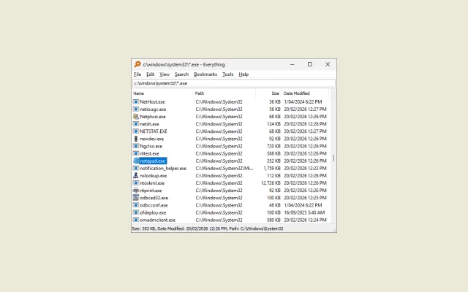Click the 1,759 KB size value
Screen dimensions: 468x292
tap(272, 169)
